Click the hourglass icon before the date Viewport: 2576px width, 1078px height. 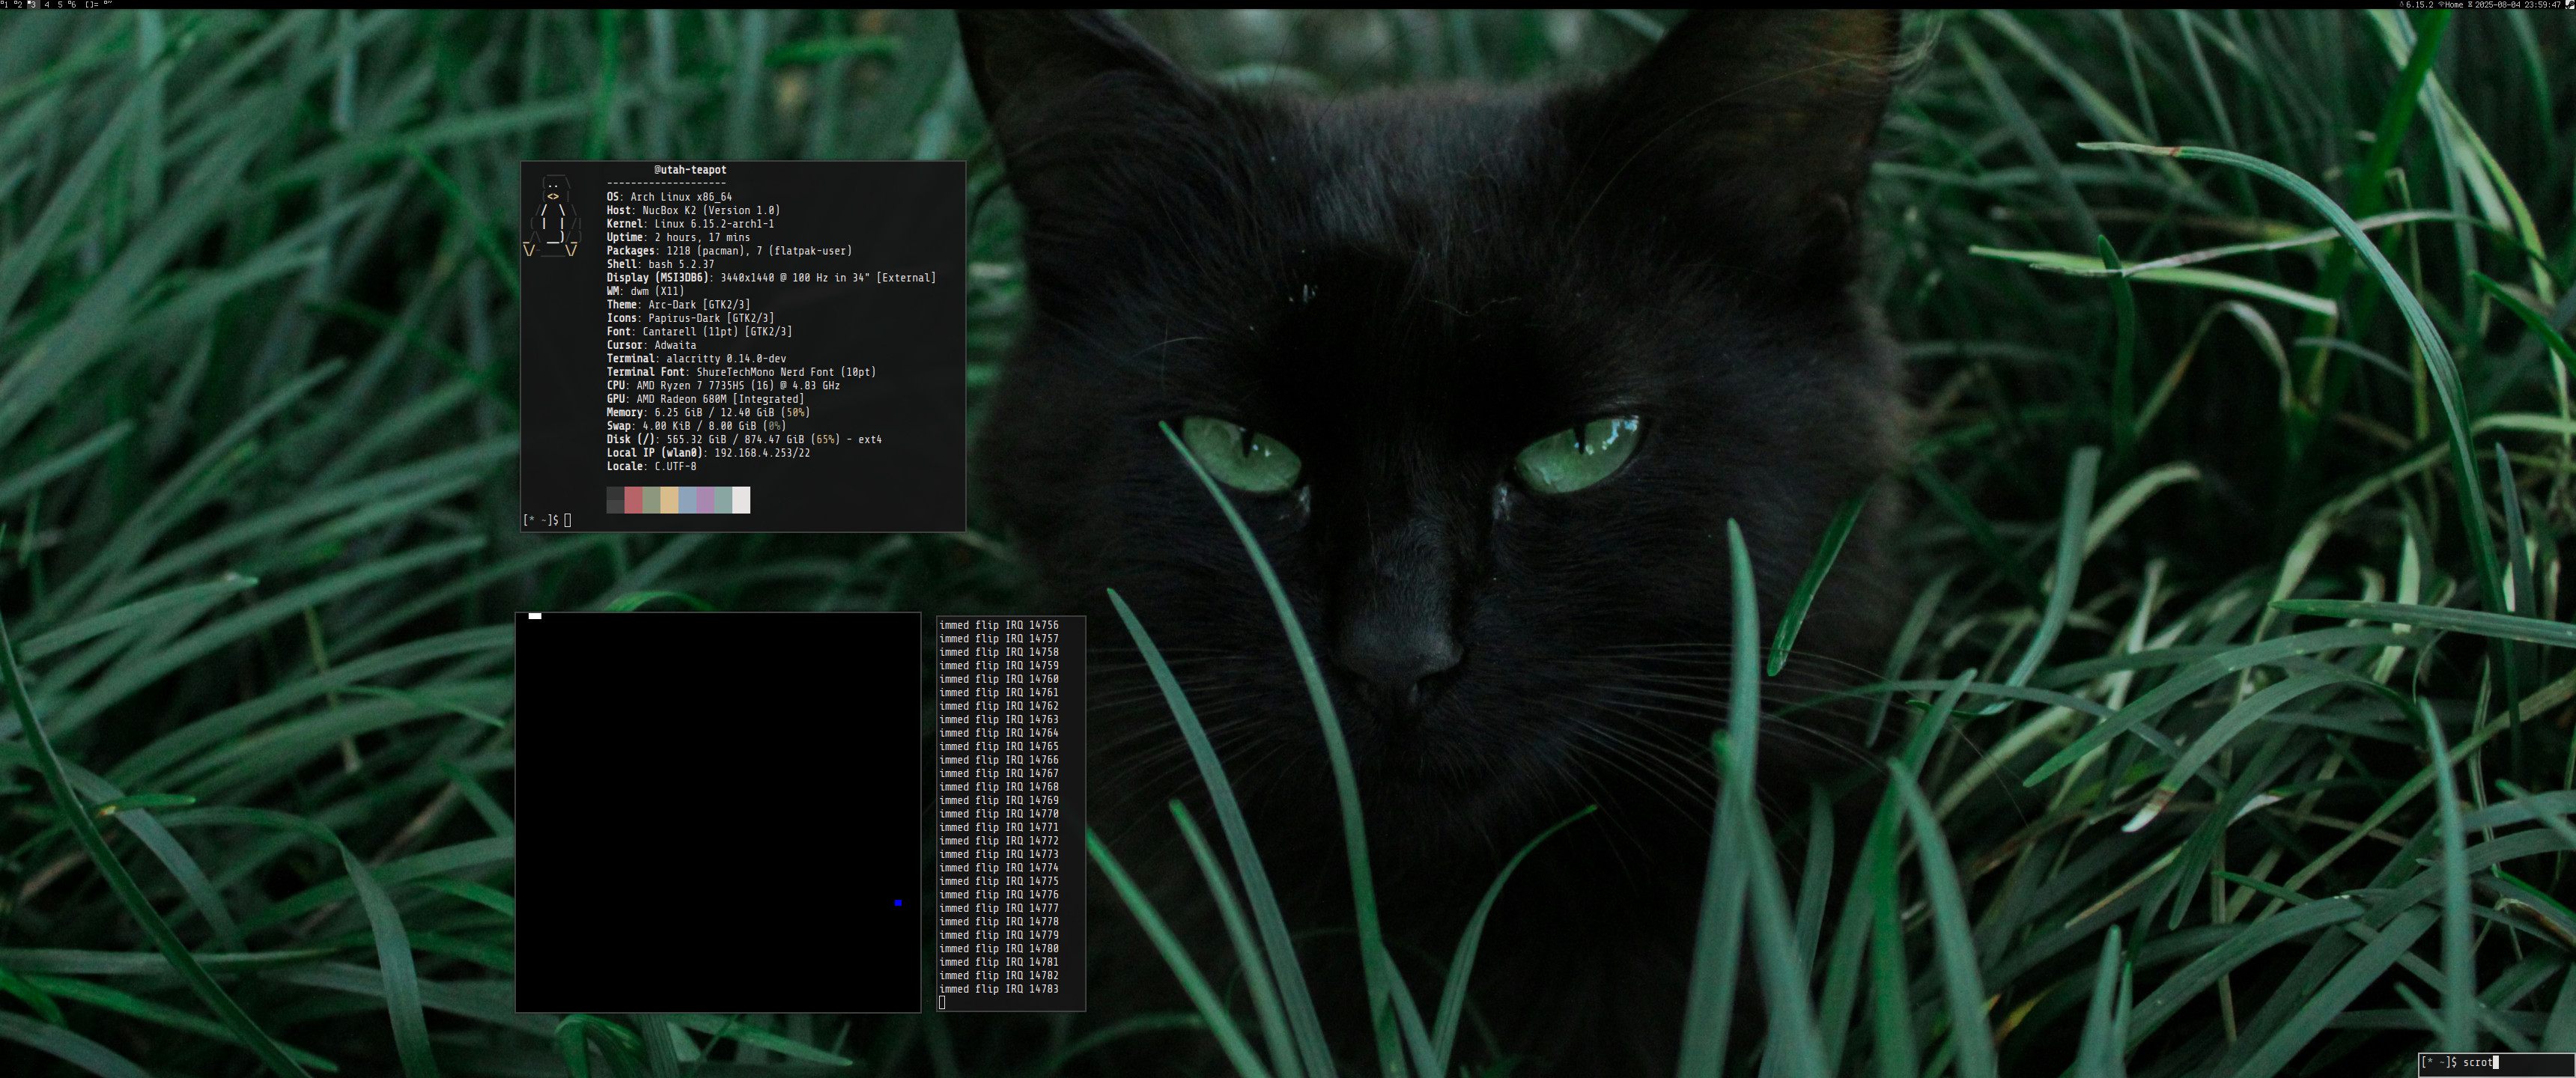click(2471, 5)
